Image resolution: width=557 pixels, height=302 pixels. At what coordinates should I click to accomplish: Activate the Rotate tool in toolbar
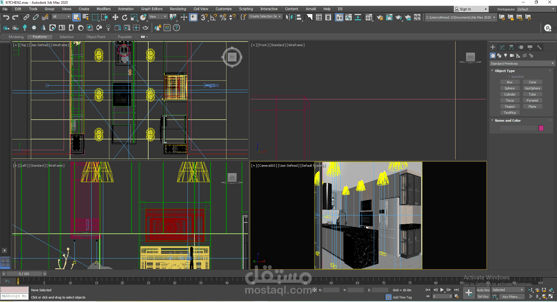pyautogui.click(x=125, y=17)
